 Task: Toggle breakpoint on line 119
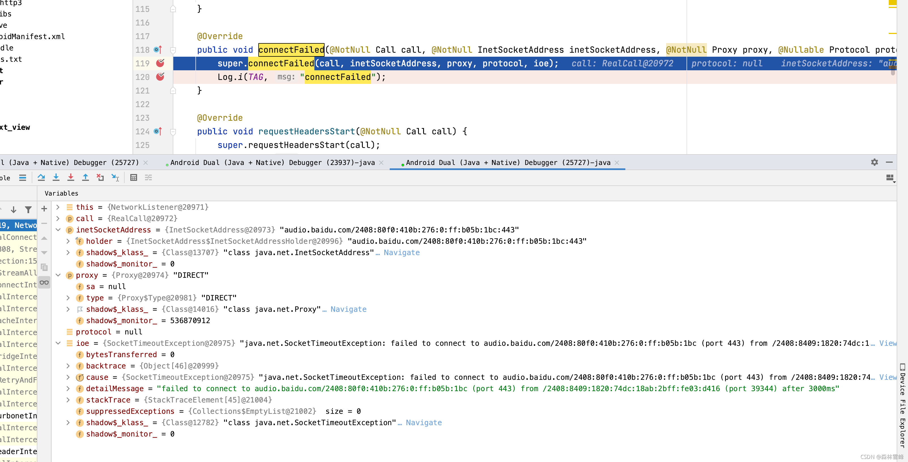click(x=160, y=63)
